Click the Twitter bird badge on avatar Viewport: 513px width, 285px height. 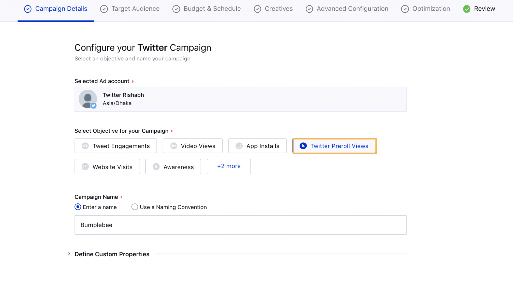click(x=93, y=105)
